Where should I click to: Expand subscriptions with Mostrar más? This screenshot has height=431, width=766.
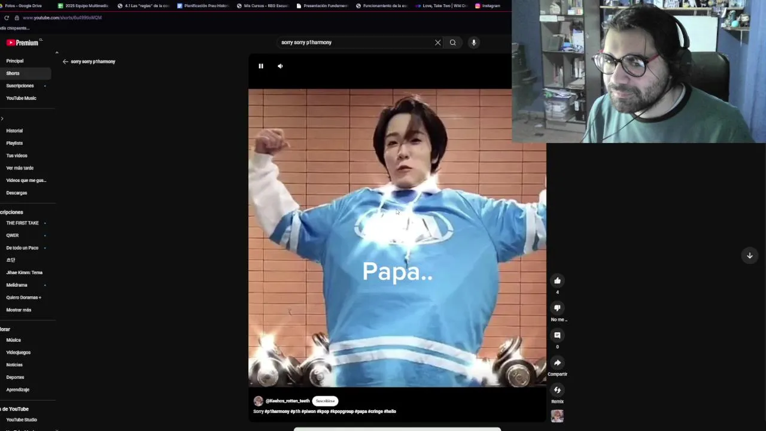(x=19, y=310)
